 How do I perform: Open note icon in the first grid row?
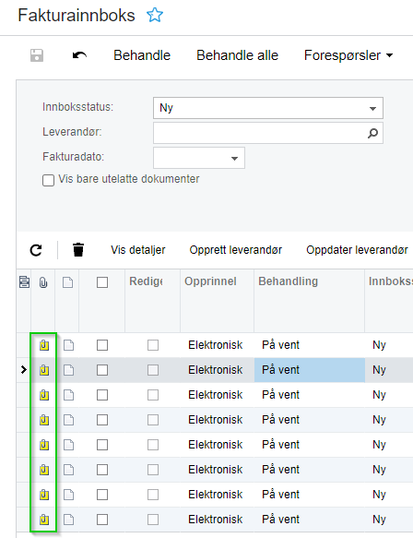pyautogui.click(x=68, y=345)
